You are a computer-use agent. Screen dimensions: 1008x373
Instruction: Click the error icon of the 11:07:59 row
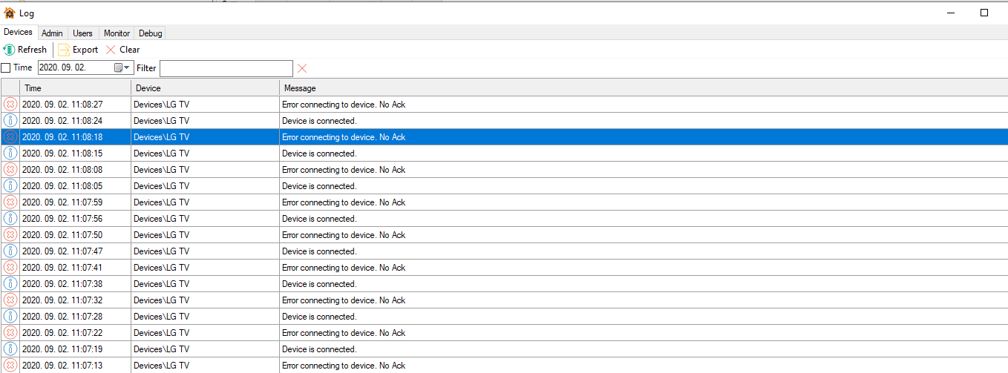pyautogui.click(x=10, y=202)
